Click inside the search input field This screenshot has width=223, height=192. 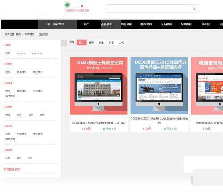click(x=148, y=8)
